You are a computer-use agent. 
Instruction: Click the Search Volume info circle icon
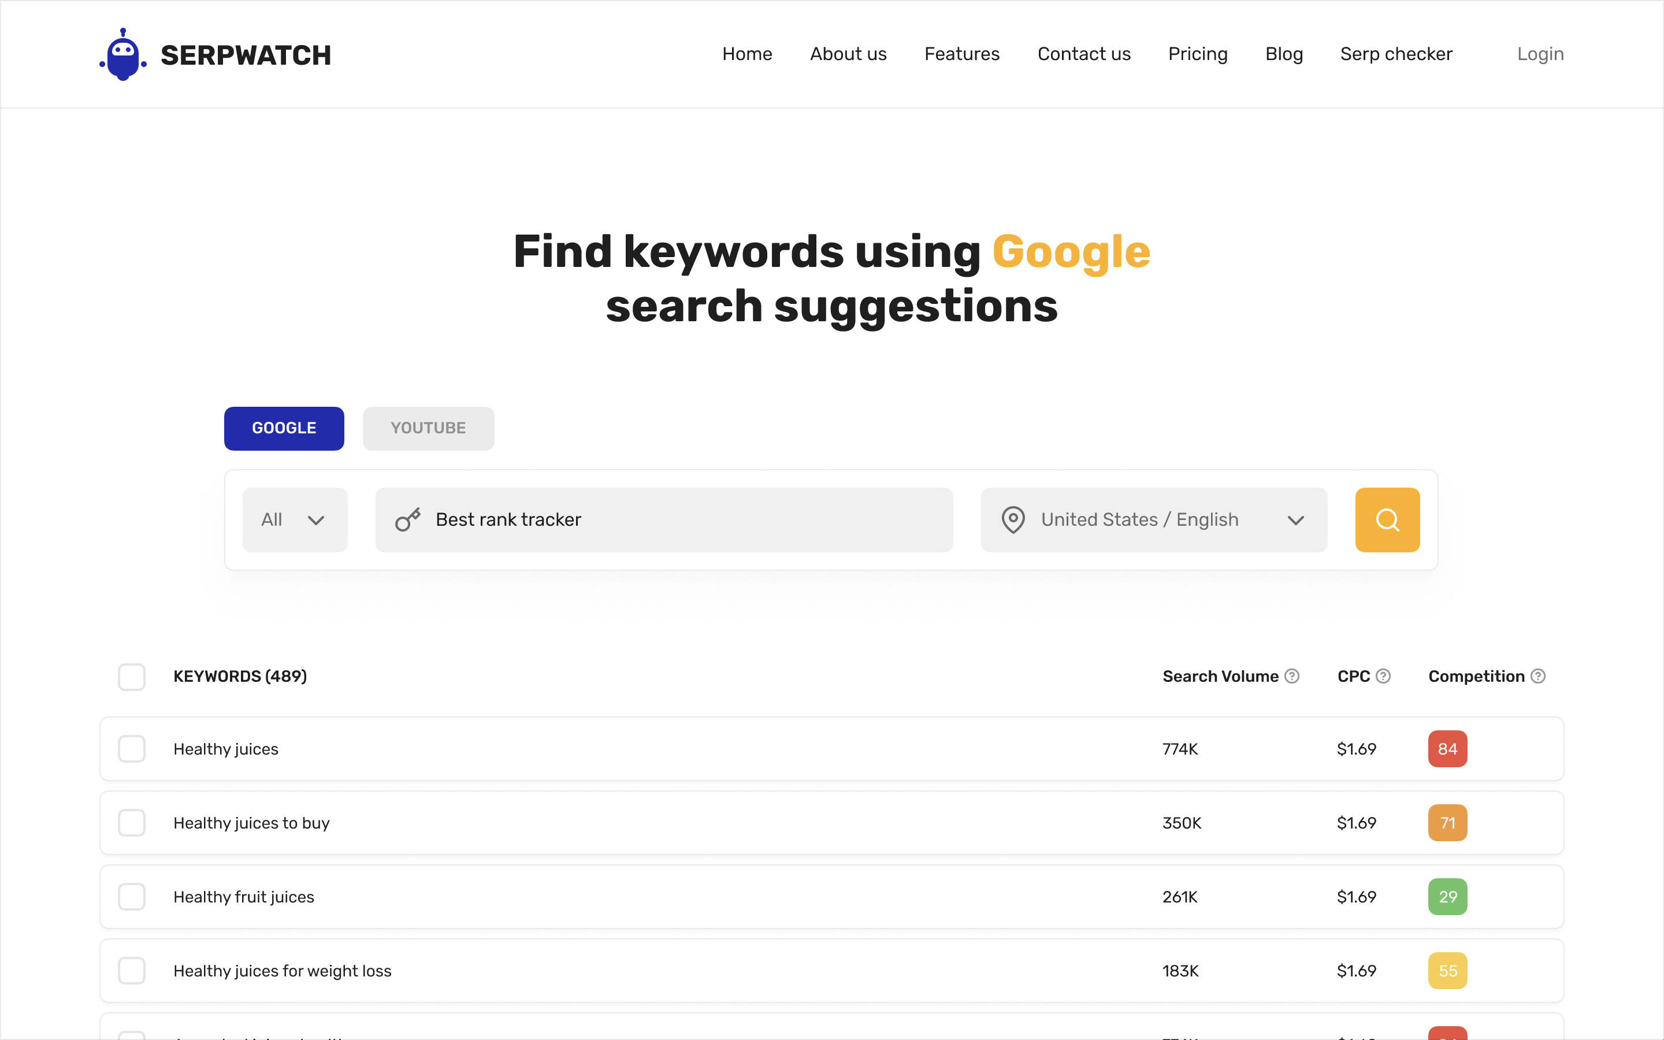pyautogui.click(x=1292, y=676)
